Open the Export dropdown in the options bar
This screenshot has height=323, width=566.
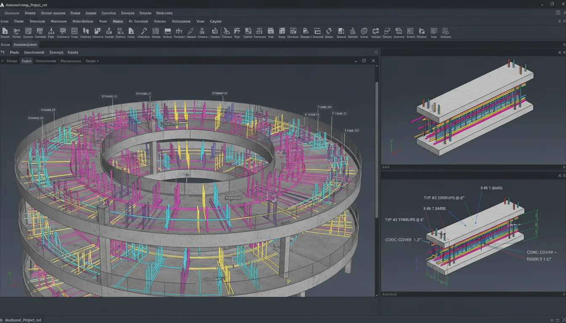[x=91, y=61]
